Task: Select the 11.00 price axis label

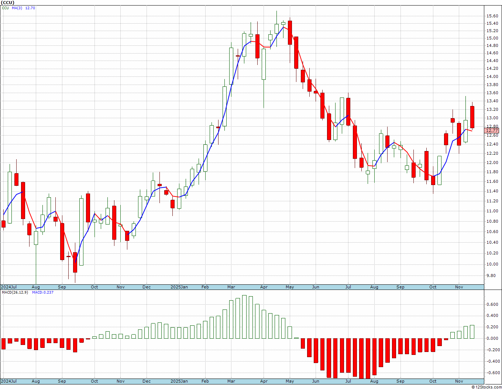Action: tap(492, 211)
